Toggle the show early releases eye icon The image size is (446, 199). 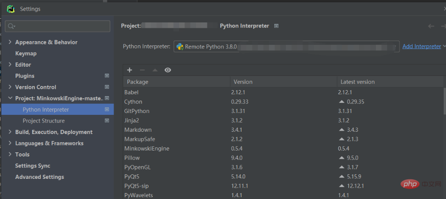168,70
